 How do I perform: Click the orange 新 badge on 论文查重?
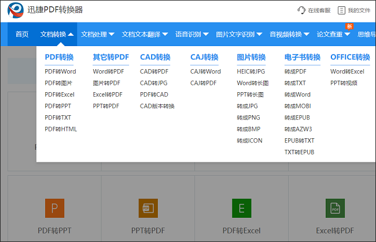click(x=349, y=27)
